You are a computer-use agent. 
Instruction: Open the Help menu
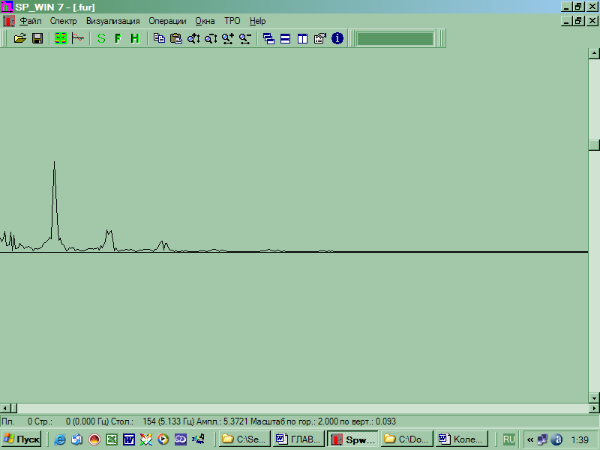click(257, 21)
